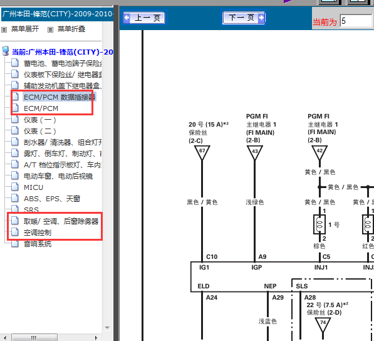Click page icon next to 取暖/空调 entry
Image resolution: width=374 pixels, height=341 pixels.
pyautogui.click(x=15, y=221)
